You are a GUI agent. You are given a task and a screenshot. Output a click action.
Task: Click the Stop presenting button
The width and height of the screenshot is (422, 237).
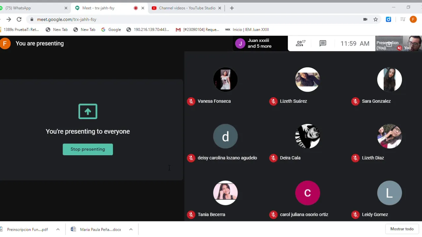(88, 149)
